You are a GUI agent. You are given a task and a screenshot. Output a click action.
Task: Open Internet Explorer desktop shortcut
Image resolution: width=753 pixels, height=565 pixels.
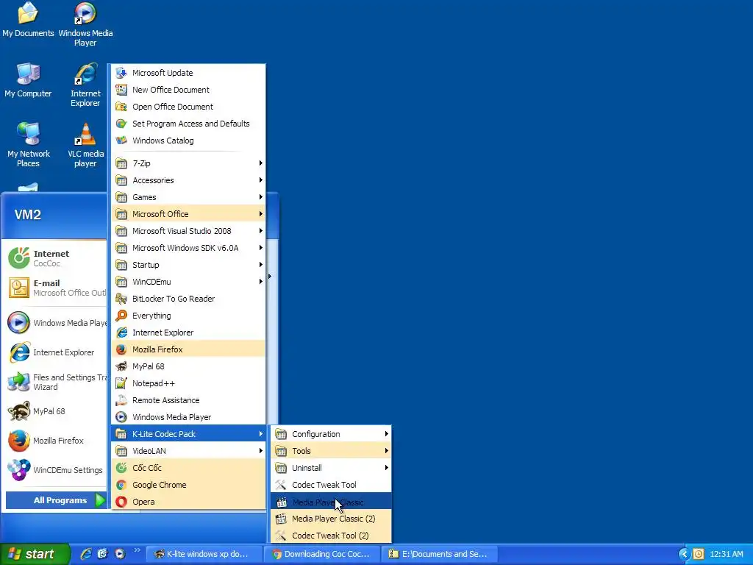(x=85, y=85)
